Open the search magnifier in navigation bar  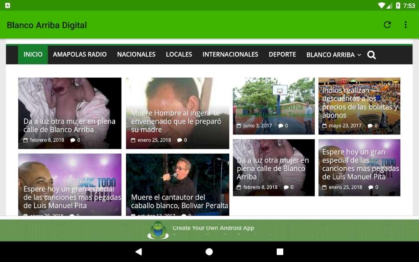click(371, 55)
